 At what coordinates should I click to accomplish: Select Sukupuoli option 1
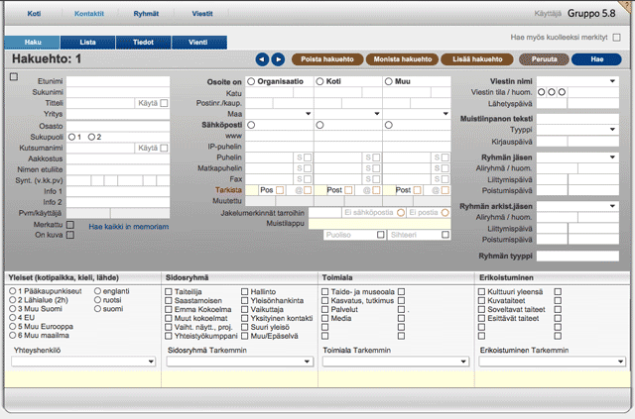point(71,137)
